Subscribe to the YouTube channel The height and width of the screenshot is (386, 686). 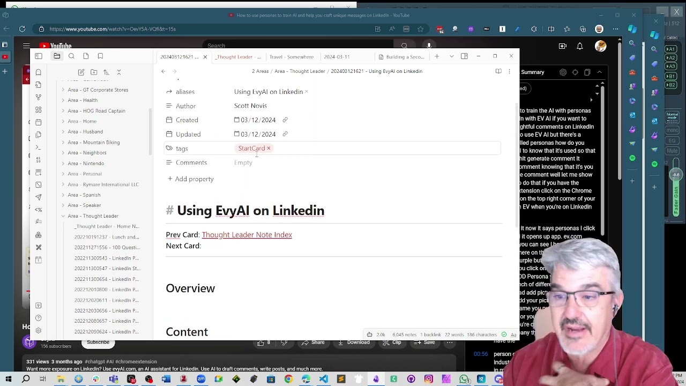[98, 342]
